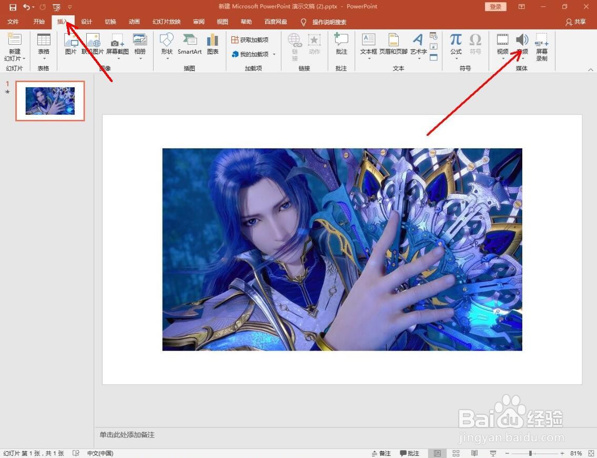This screenshot has height=458, width=597.
Task: Fit slide to current window icon
Action: (590, 453)
